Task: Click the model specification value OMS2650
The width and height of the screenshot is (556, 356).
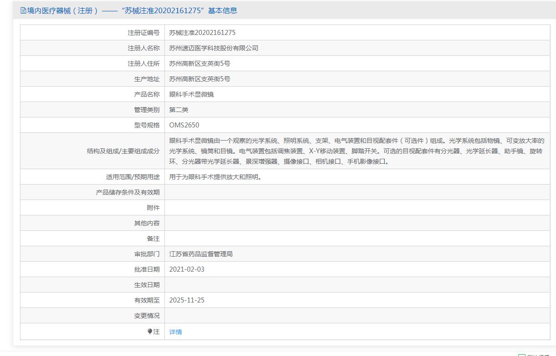Action: click(x=184, y=125)
